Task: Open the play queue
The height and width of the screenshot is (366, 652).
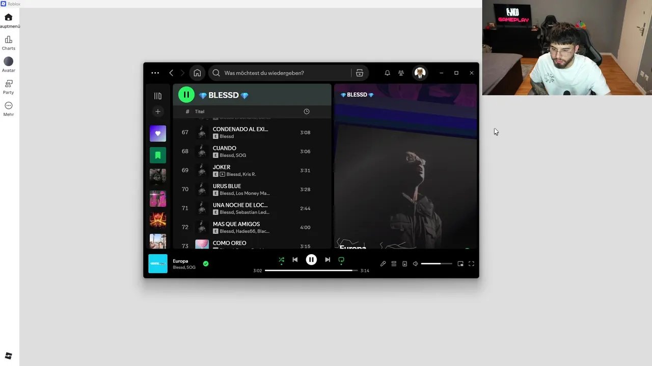Action: point(394,264)
